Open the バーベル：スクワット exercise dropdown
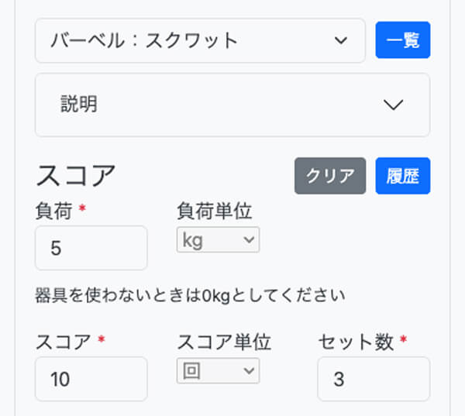The image size is (465, 416). coord(199,41)
